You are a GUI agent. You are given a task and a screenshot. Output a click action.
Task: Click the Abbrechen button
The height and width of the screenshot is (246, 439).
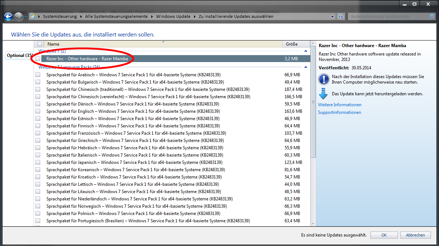(x=415, y=235)
